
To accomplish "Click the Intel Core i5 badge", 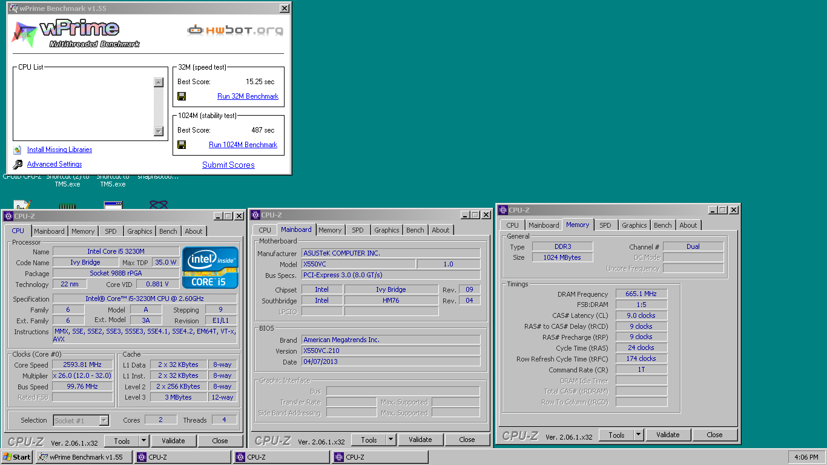I will [210, 267].
